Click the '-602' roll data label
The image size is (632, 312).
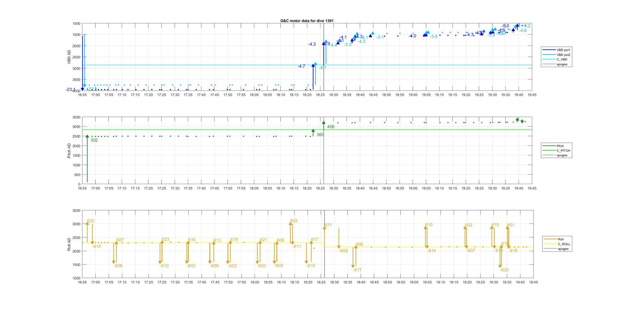pyautogui.click(x=344, y=251)
